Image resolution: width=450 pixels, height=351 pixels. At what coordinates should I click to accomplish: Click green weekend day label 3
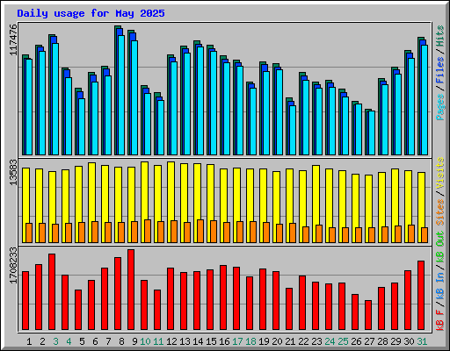(55, 341)
